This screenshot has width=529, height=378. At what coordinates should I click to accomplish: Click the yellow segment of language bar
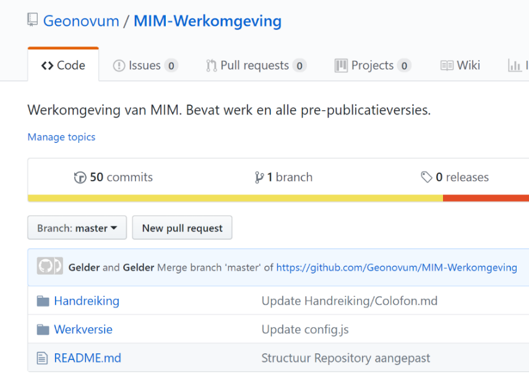(236, 198)
